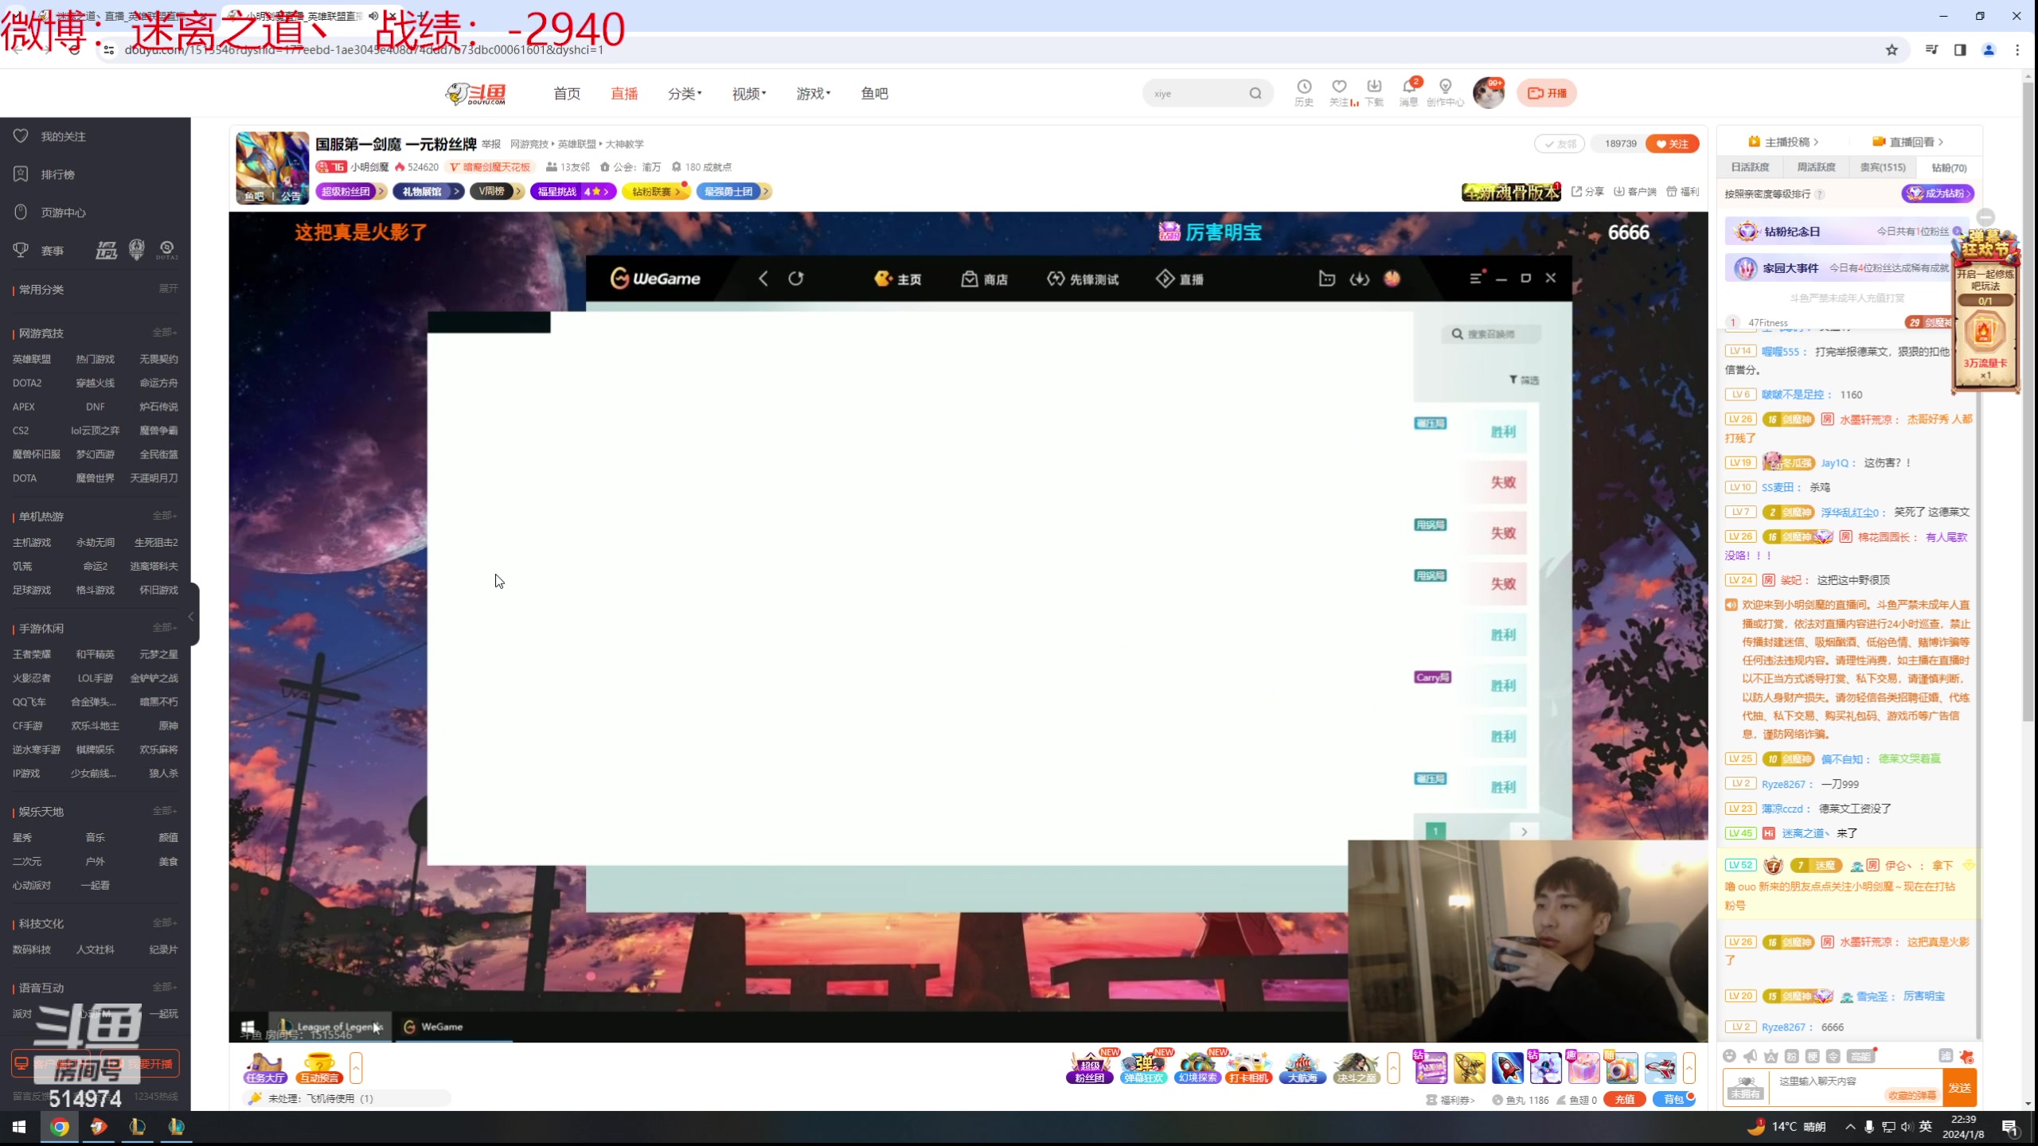
Task: Open the 历史 history clock icon
Action: coord(1304,87)
